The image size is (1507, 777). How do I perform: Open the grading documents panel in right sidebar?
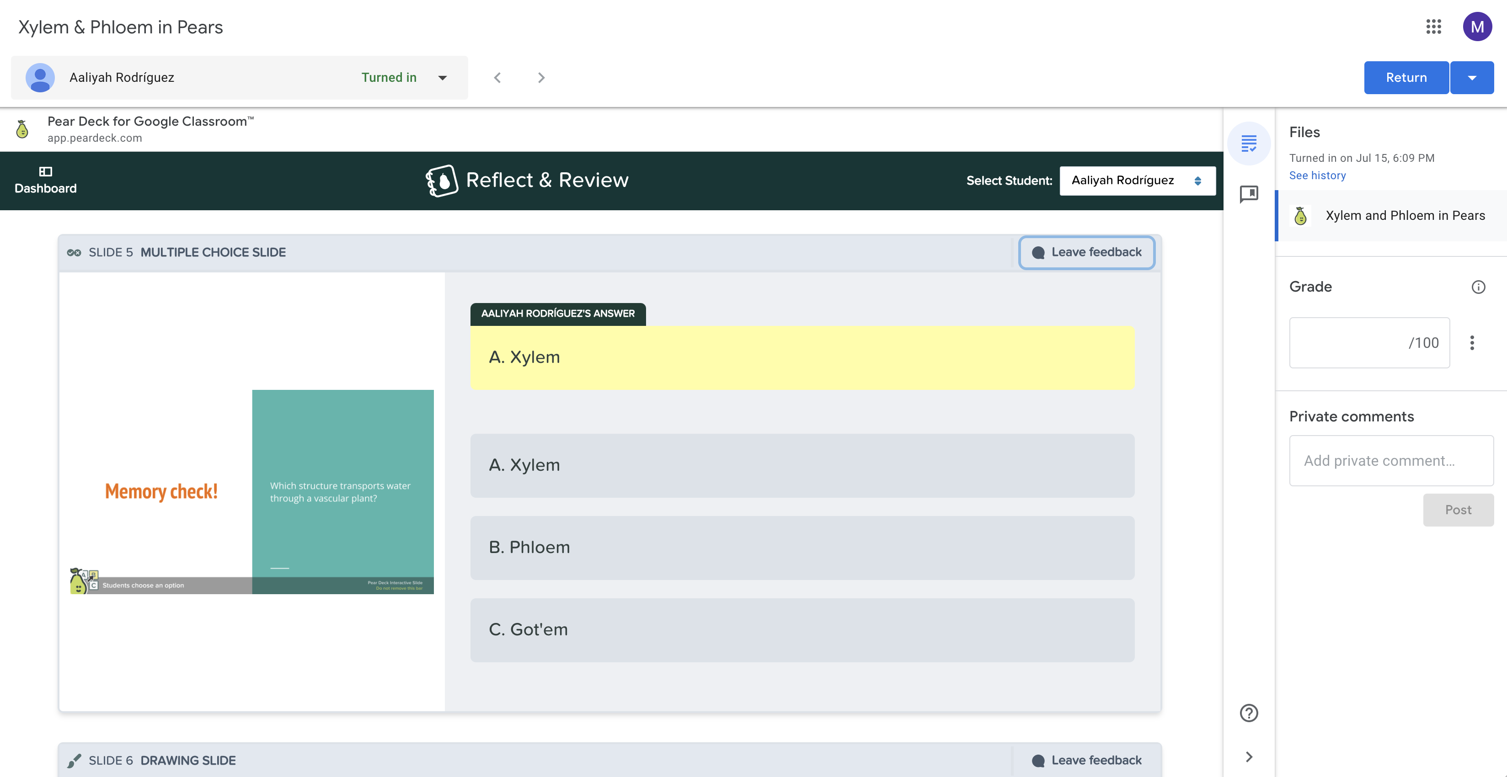[x=1249, y=142]
